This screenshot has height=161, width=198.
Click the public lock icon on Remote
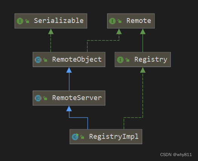point(120,21)
